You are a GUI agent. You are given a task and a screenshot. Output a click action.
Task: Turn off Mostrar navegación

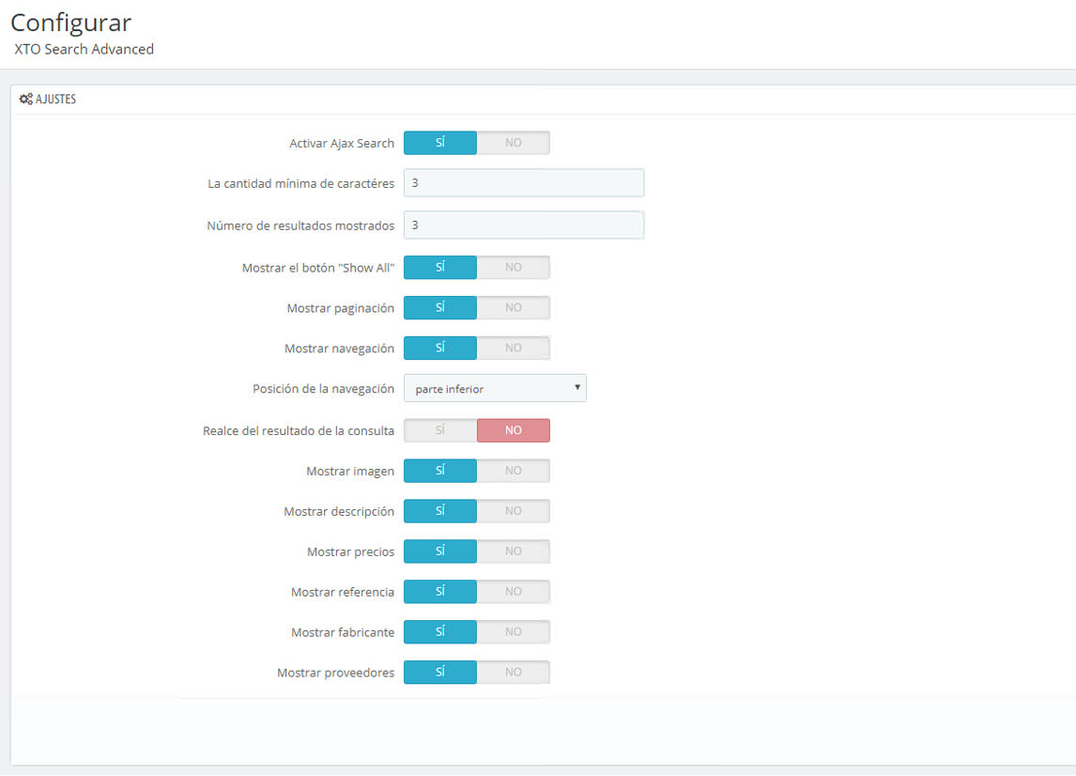tap(514, 348)
